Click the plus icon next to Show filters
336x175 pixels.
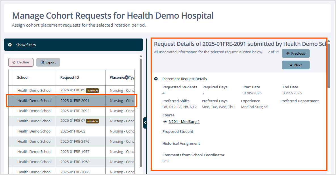[x=10, y=45]
